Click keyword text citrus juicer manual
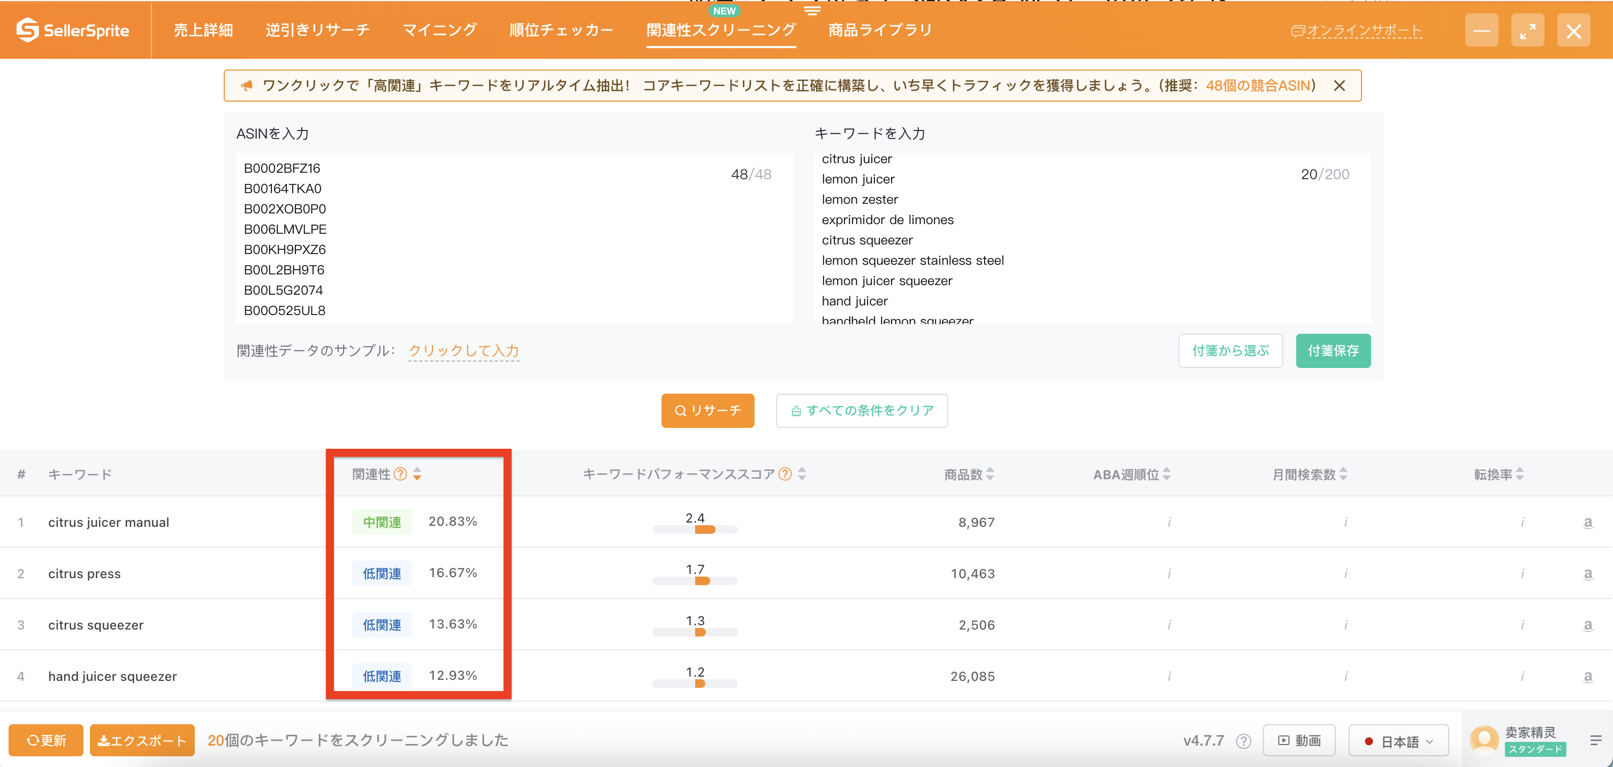This screenshot has width=1613, height=767. (x=109, y=523)
